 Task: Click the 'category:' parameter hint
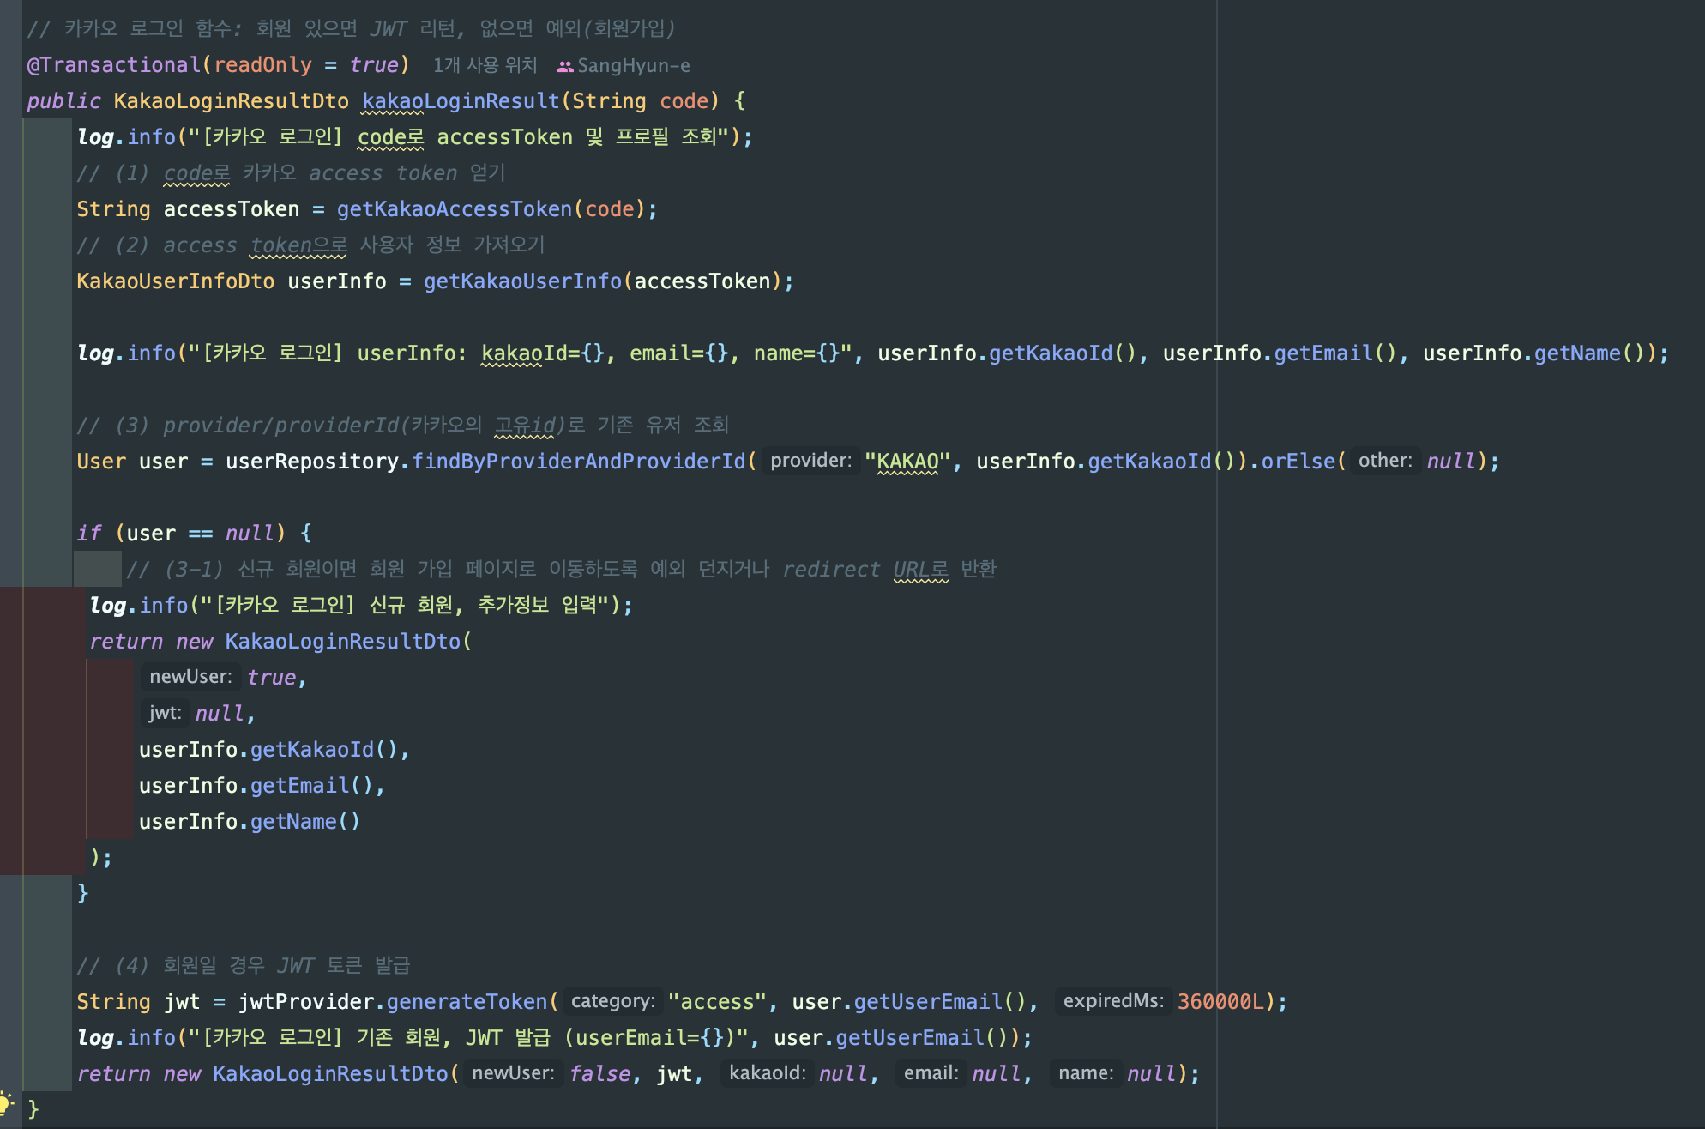point(612,1001)
